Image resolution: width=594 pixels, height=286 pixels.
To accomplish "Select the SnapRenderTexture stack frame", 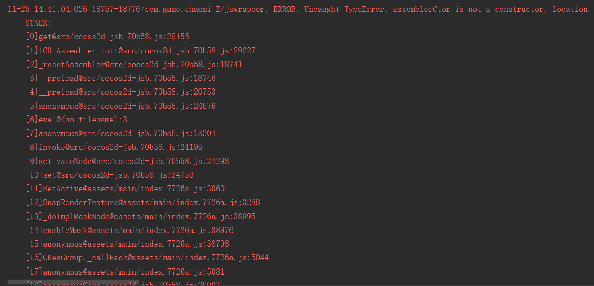I will pos(143,202).
